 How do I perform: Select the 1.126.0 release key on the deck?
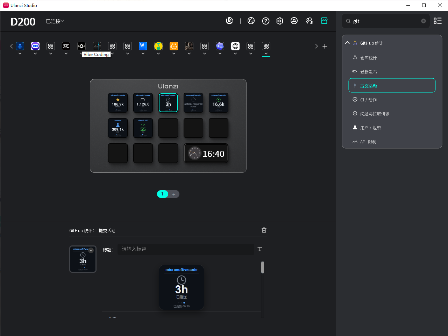[x=143, y=103]
